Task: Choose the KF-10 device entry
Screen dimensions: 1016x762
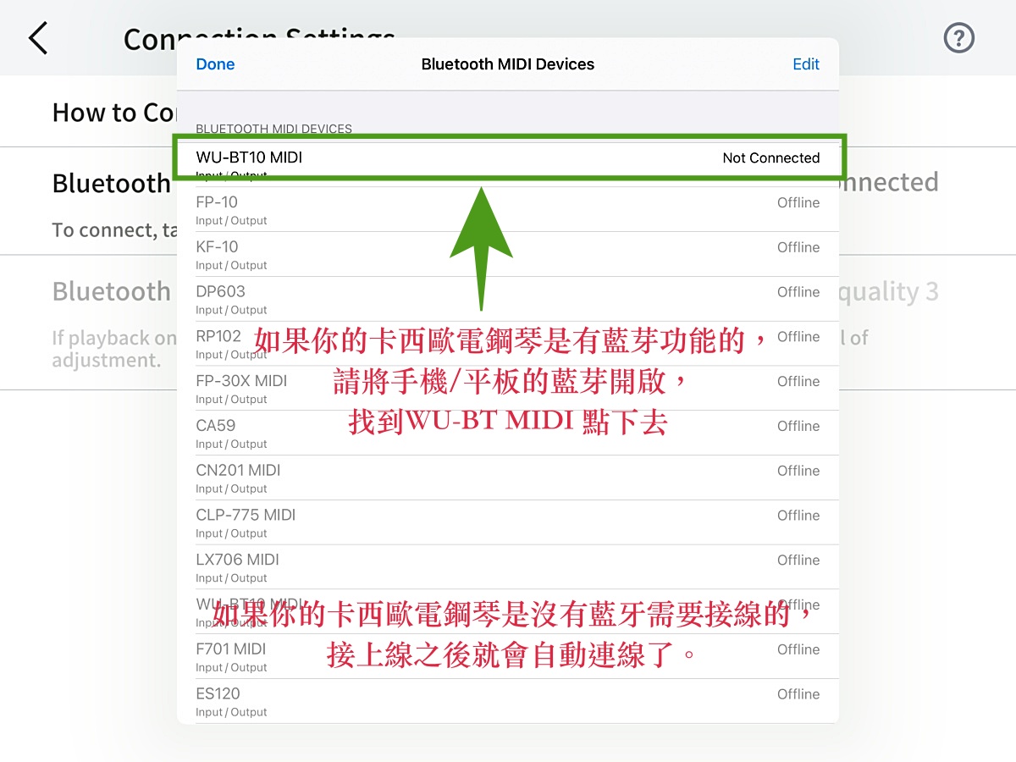Action: [217, 248]
